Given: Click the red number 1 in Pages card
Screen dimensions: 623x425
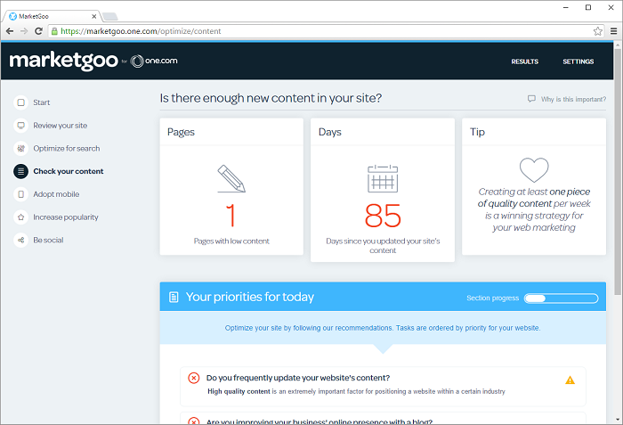Looking at the screenshot, I should point(231,216).
